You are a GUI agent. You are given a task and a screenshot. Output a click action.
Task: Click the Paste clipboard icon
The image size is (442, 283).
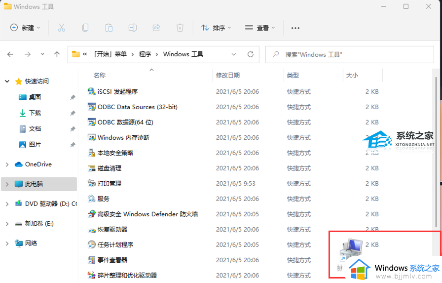[x=109, y=28]
